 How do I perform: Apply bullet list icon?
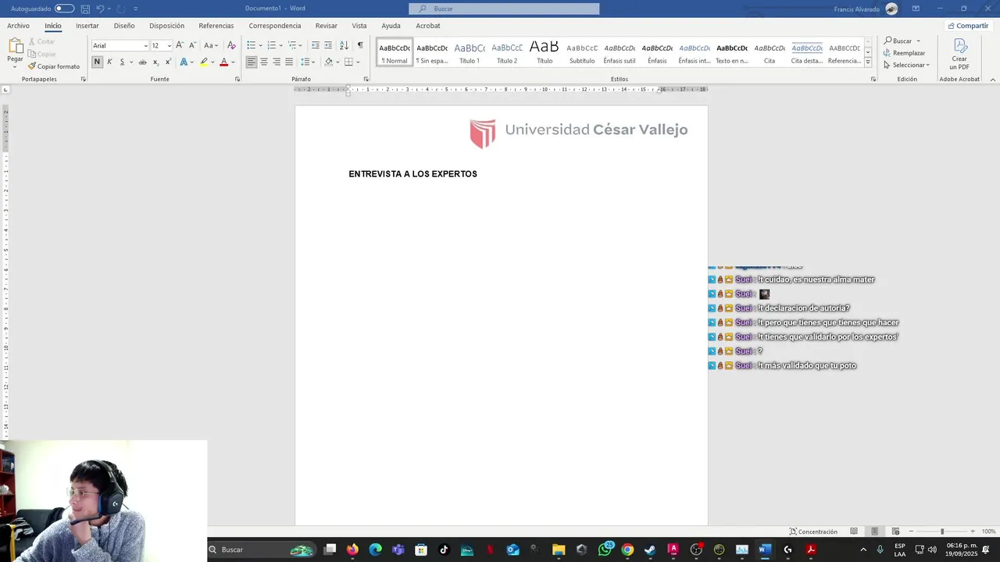click(251, 45)
